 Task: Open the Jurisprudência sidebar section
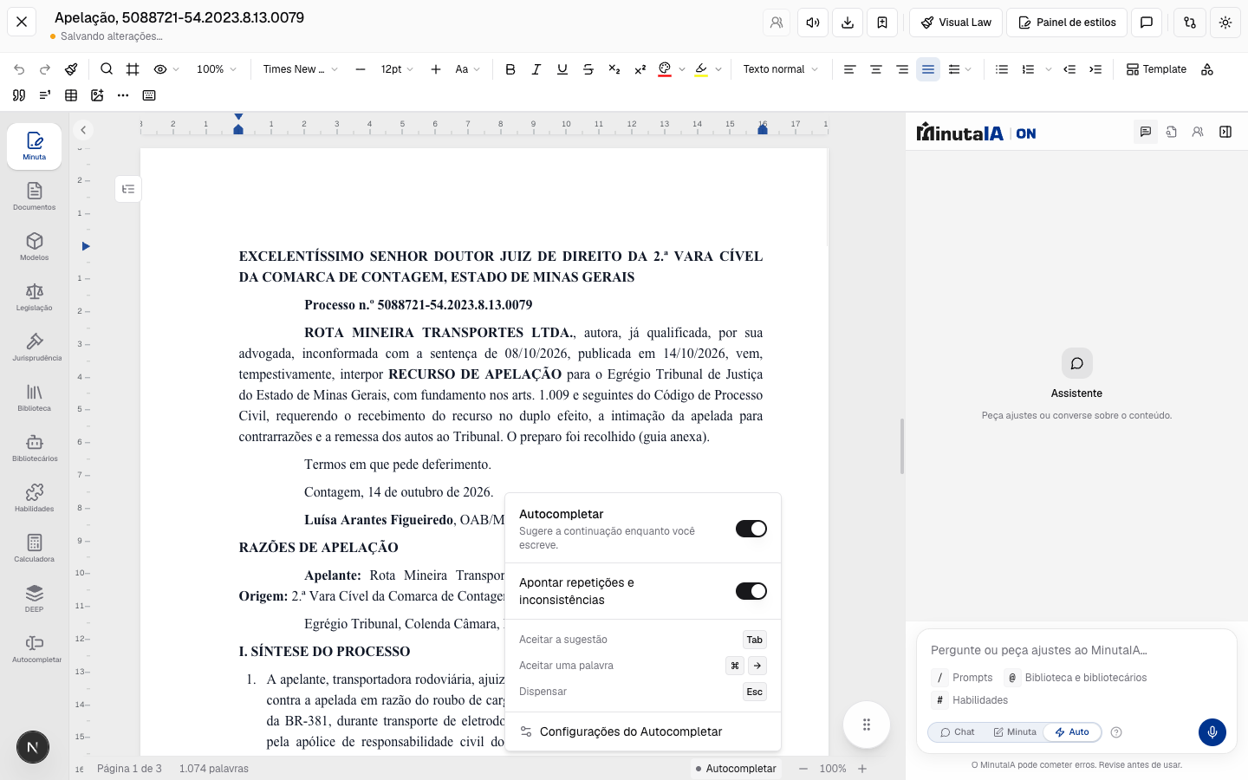[36, 347]
